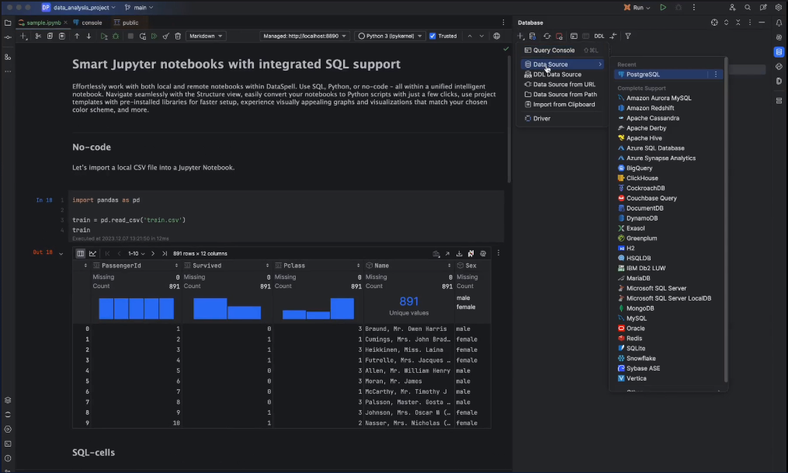Choose MongoDB in the data source list
The height and width of the screenshot is (473, 788).
(668, 308)
